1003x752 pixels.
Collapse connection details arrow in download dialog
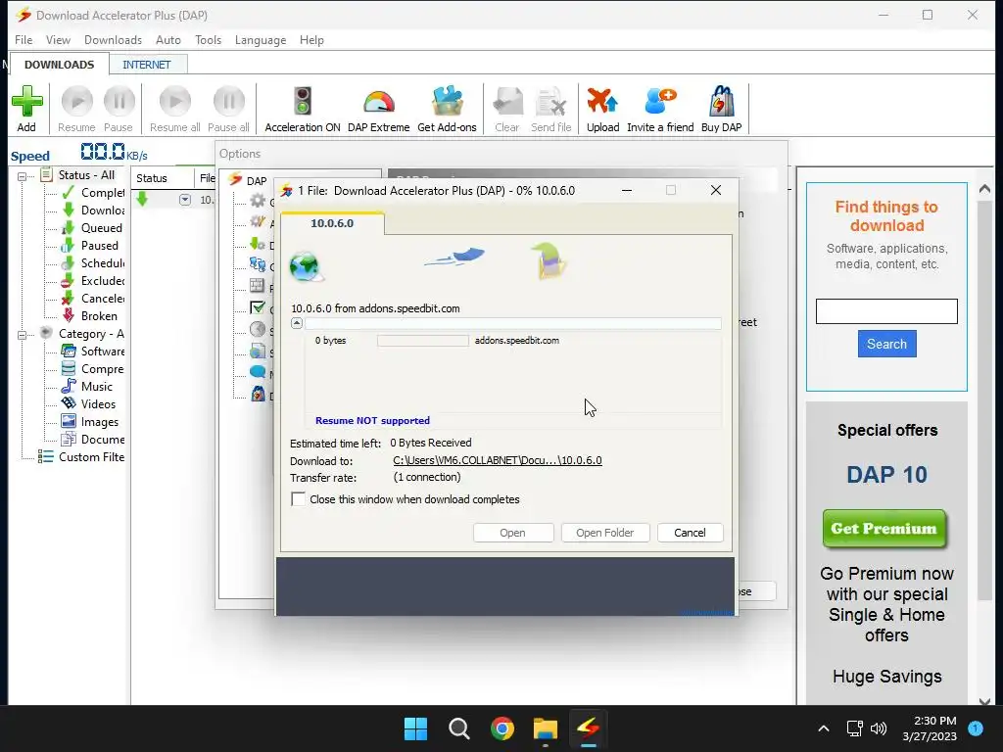[296, 323]
